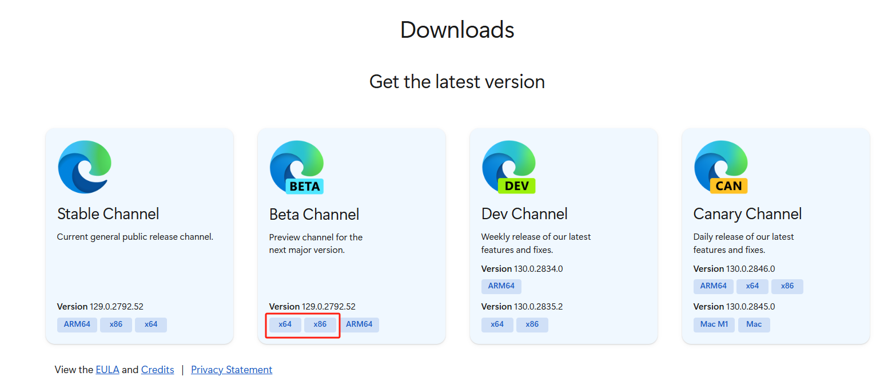Click Beta 'Version 129.0.2792.52' text
Screen dimensions: 896x392
(x=312, y=307)
